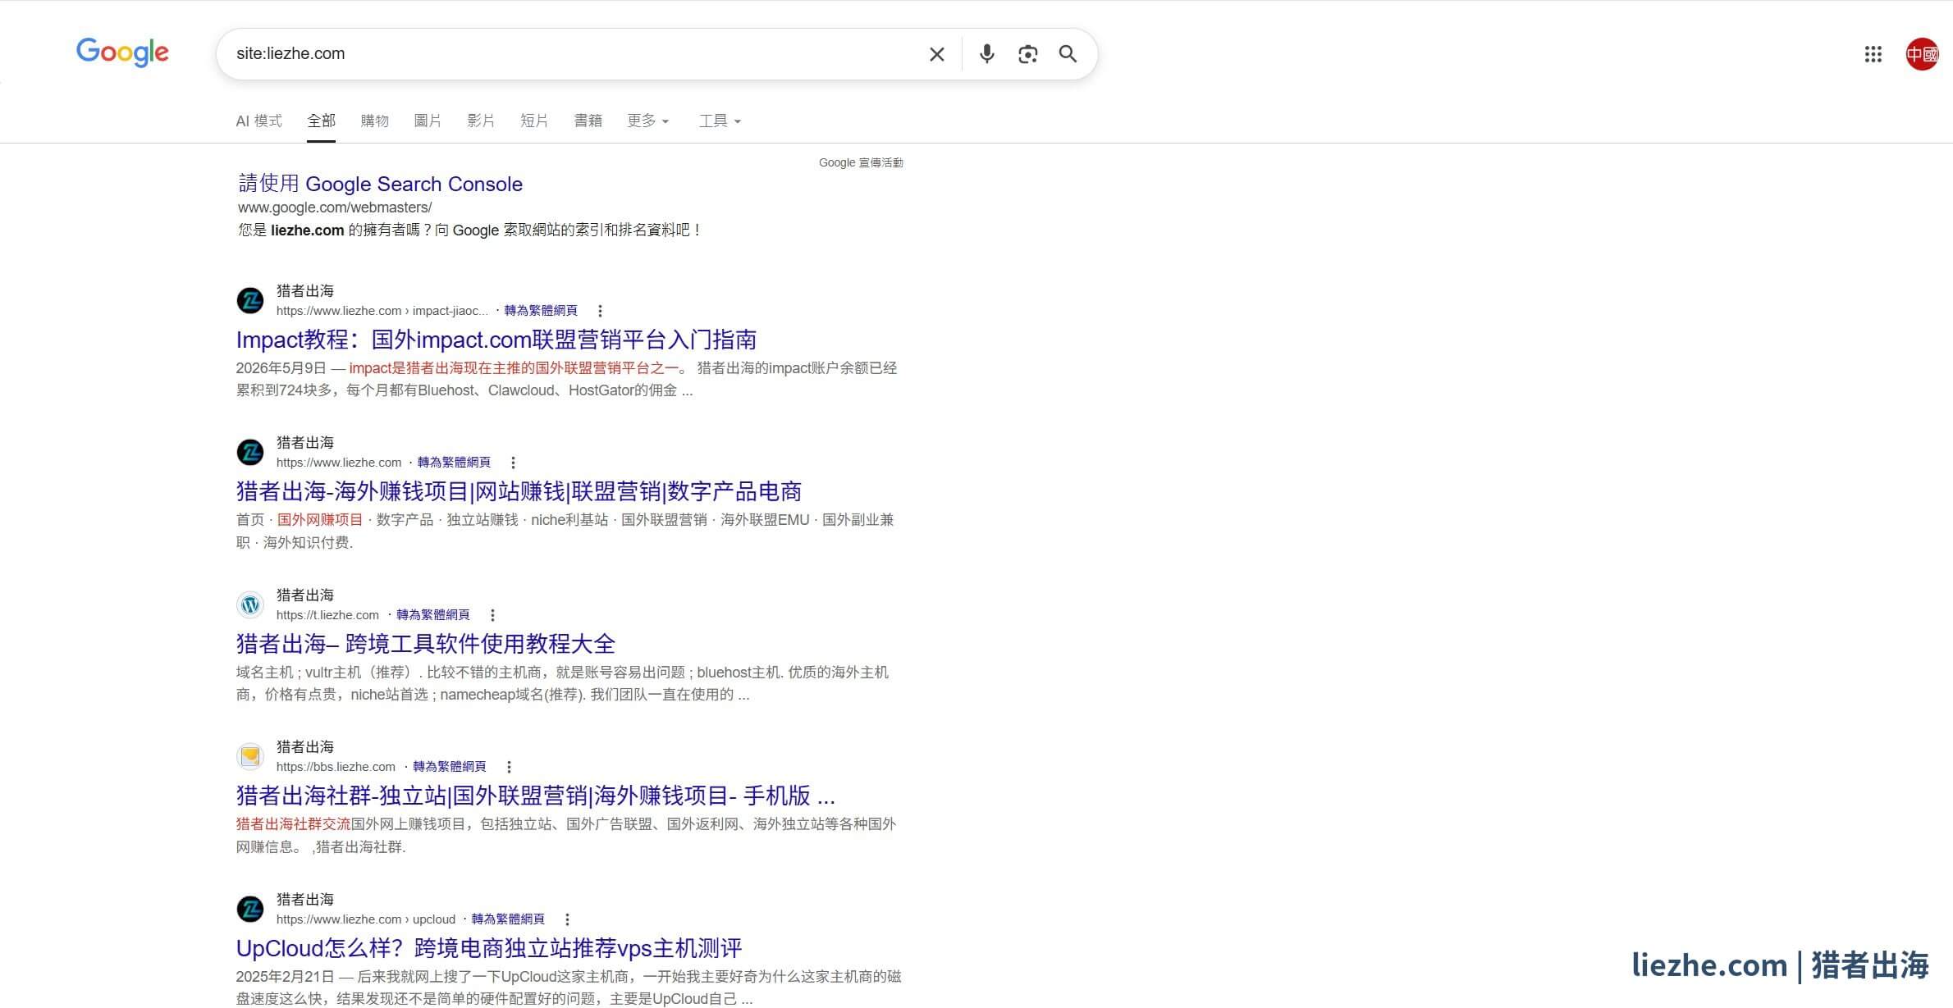Switch to the 書籍 tab

(x=588, y=121)
